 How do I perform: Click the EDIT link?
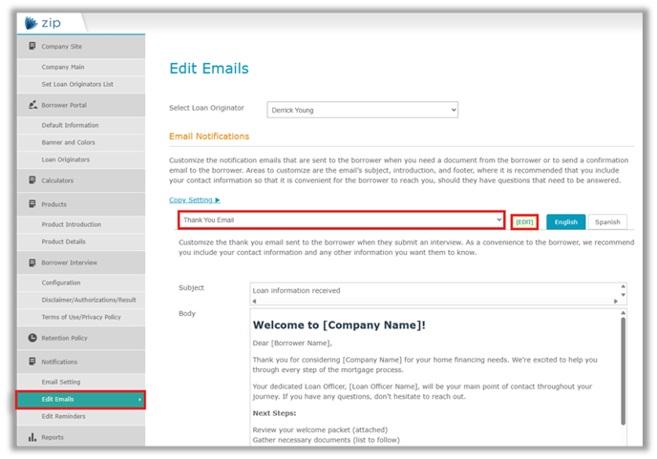pyautogui.click(x=524, y=222)
